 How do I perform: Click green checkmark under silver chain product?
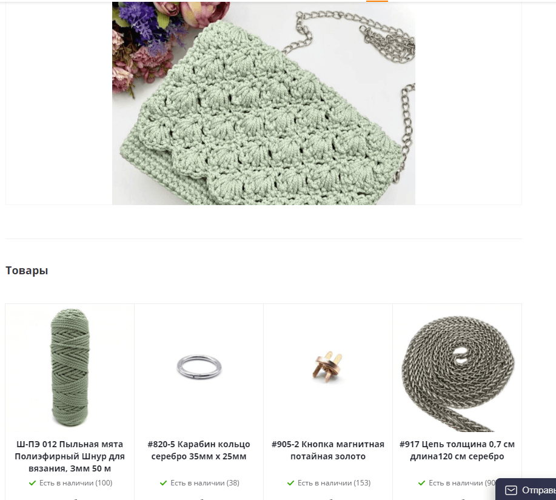pos(421,483)
